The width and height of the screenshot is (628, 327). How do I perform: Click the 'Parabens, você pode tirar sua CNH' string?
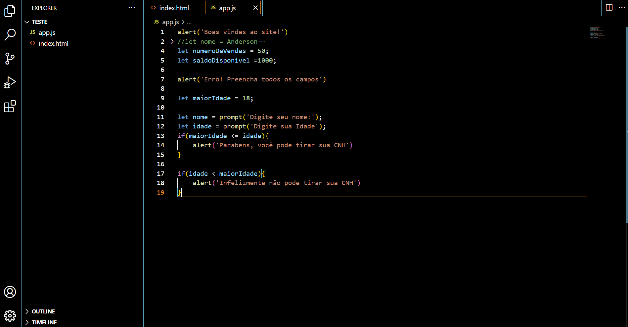coord(283,145)
